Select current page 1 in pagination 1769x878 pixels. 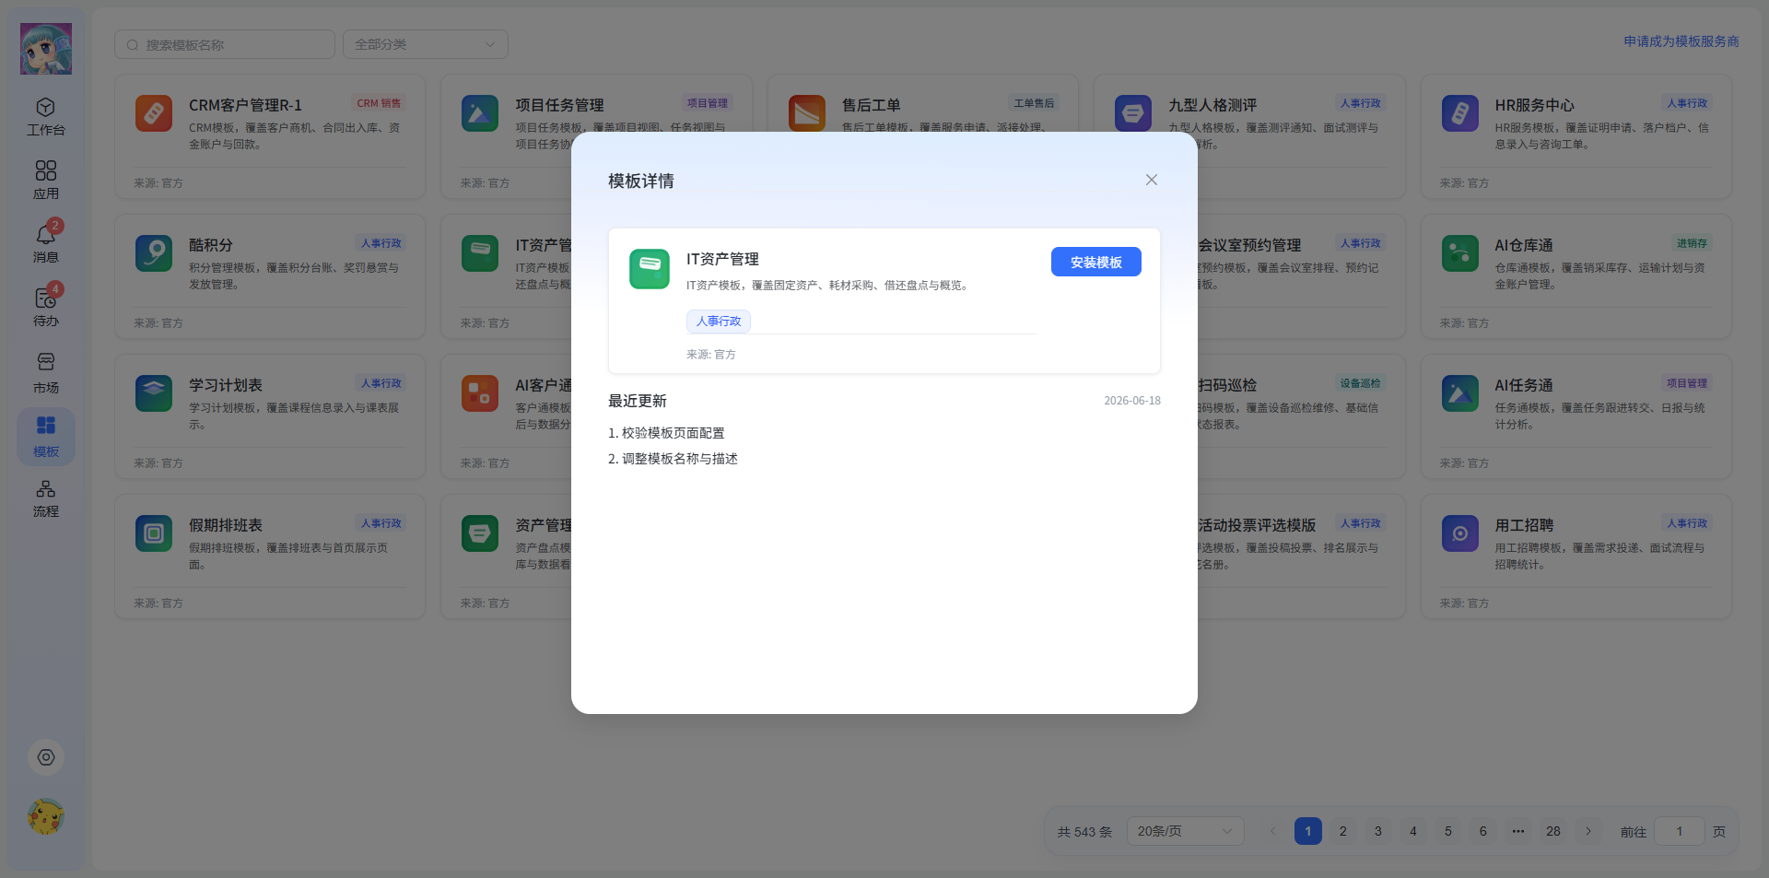1308,831
